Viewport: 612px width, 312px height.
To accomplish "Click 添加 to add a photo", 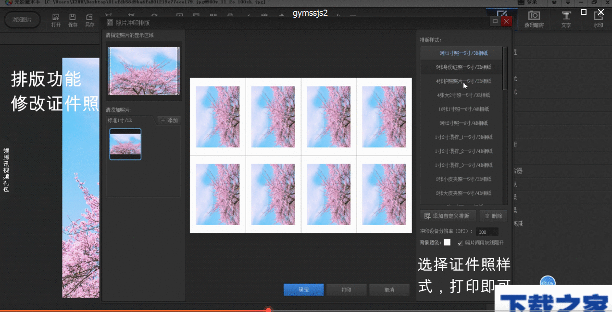I will pyautogui.click(x=169, y=120).
